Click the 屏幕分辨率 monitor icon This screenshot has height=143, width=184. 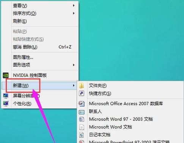pos(6,96)
